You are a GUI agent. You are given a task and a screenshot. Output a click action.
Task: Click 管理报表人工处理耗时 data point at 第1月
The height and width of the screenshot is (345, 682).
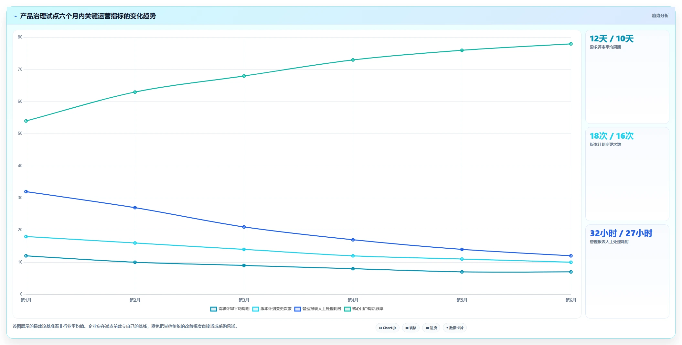pos(26,192)
